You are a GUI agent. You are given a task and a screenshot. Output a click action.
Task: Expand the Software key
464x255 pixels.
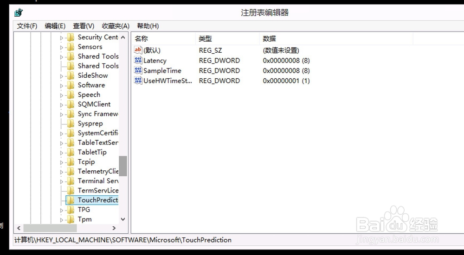point(62,86)
